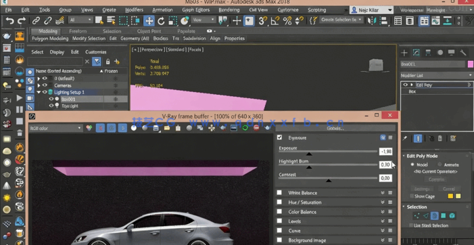Viewport: 474px width, 245px height.
Task: Activate Bind to Space Warp tool
Action: click(x=60, y=21)
